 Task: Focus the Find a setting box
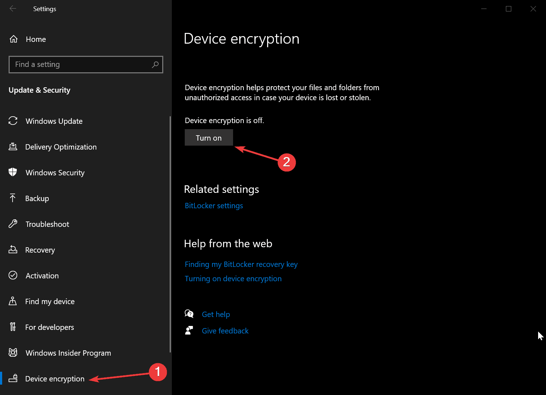click(81, 64)
